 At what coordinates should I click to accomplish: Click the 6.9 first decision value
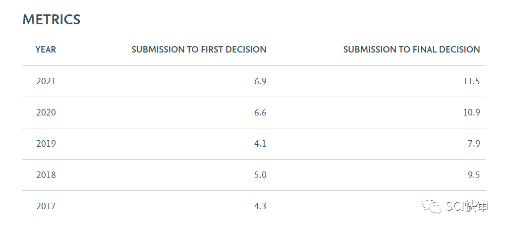(x=260, y=81)
